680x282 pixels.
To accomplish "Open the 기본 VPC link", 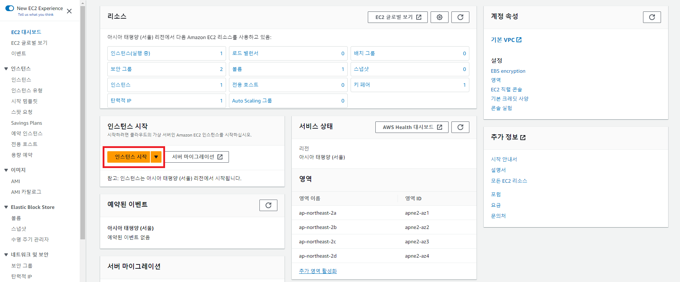I will point(506,40).
